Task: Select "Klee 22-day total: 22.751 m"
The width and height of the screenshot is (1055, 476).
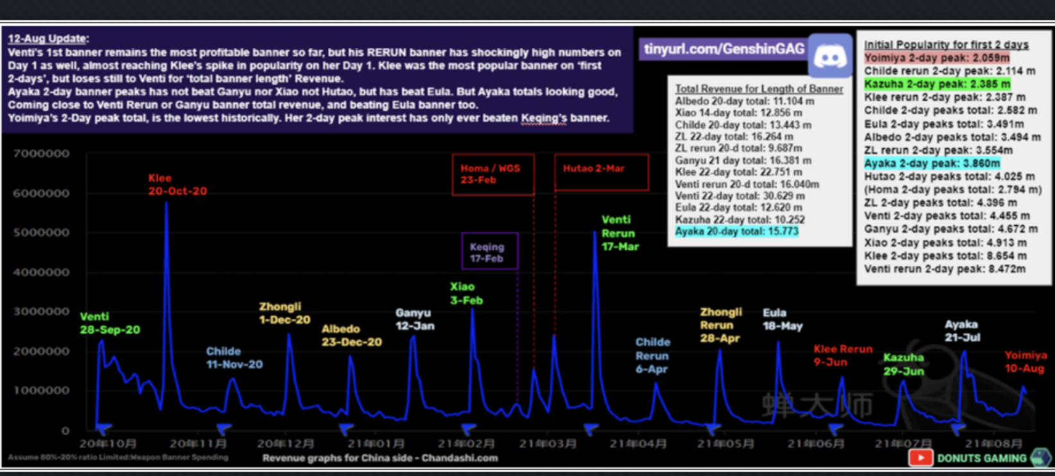Action: [x=739, y=172]
